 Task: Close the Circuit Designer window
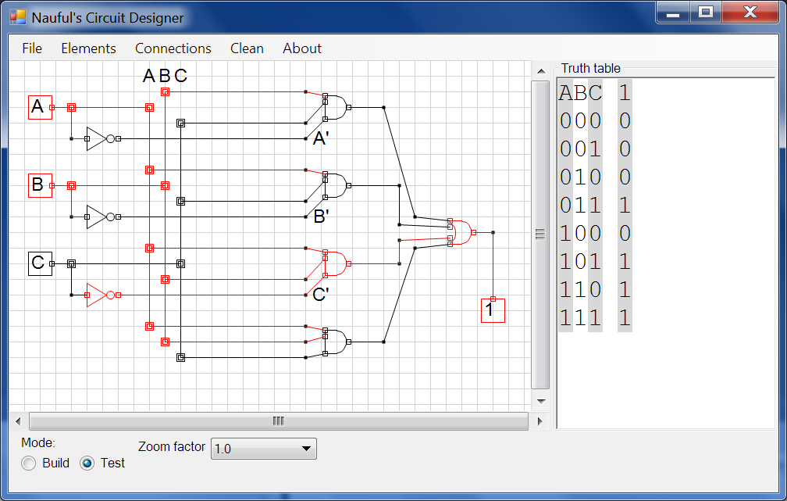pos(750,12)
